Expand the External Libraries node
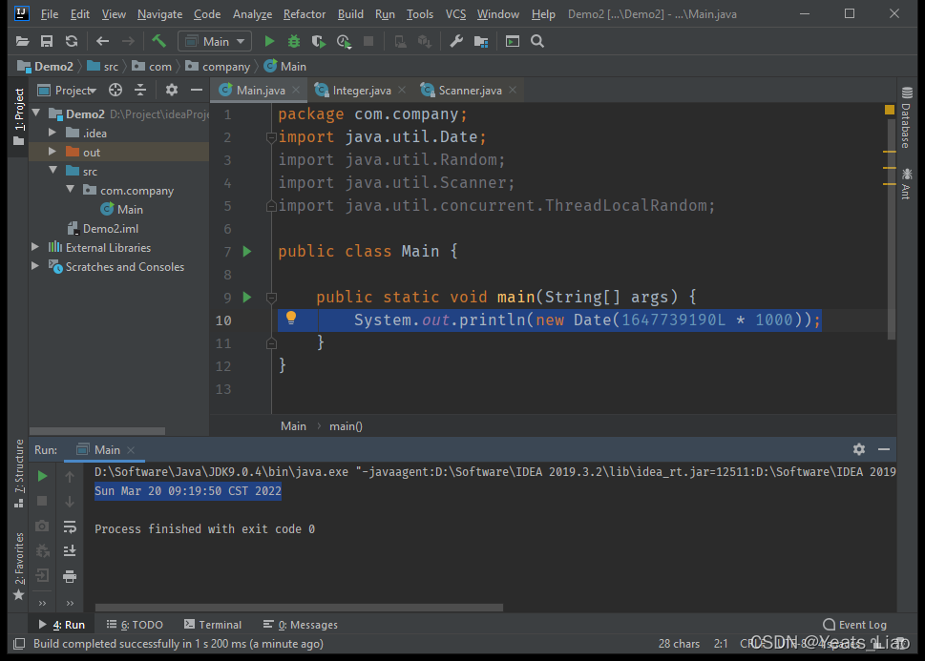 (36, 248)
